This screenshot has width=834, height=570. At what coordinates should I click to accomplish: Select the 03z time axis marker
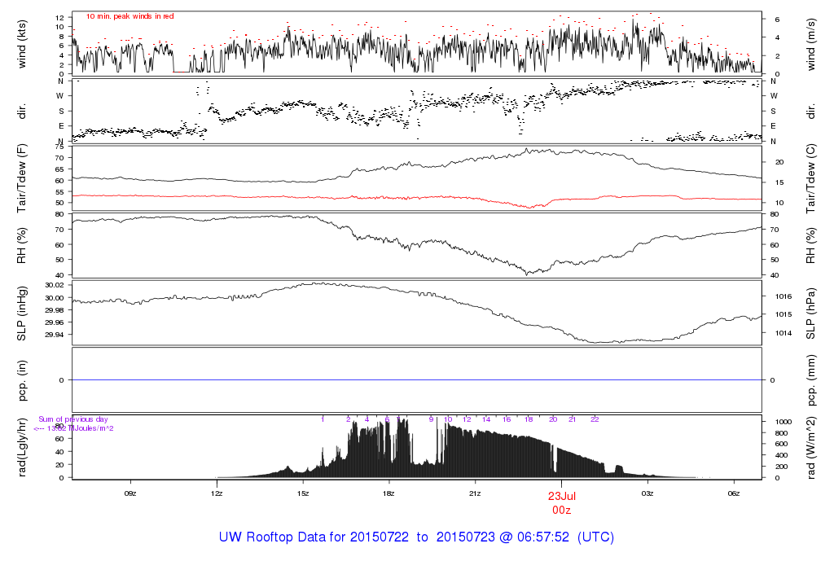coord(648,493)
